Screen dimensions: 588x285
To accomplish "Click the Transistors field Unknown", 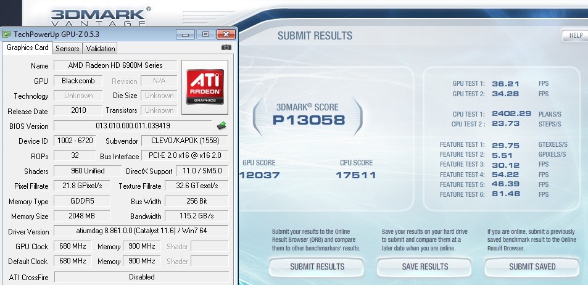I will pyautogui.click(x=159, y=110).
